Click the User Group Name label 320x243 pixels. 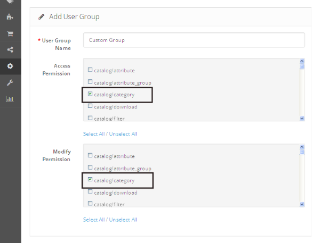coord(57,44)
